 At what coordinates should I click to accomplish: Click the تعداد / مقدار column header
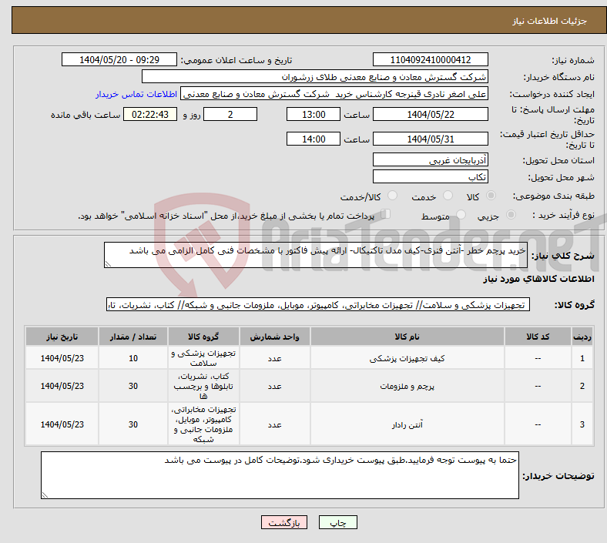133,337
